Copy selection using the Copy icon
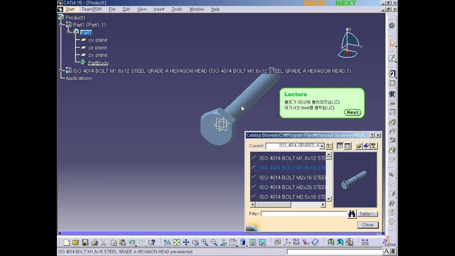Image resolution: width=455 pixels, height=256 pixels. (x=113, y=242)
